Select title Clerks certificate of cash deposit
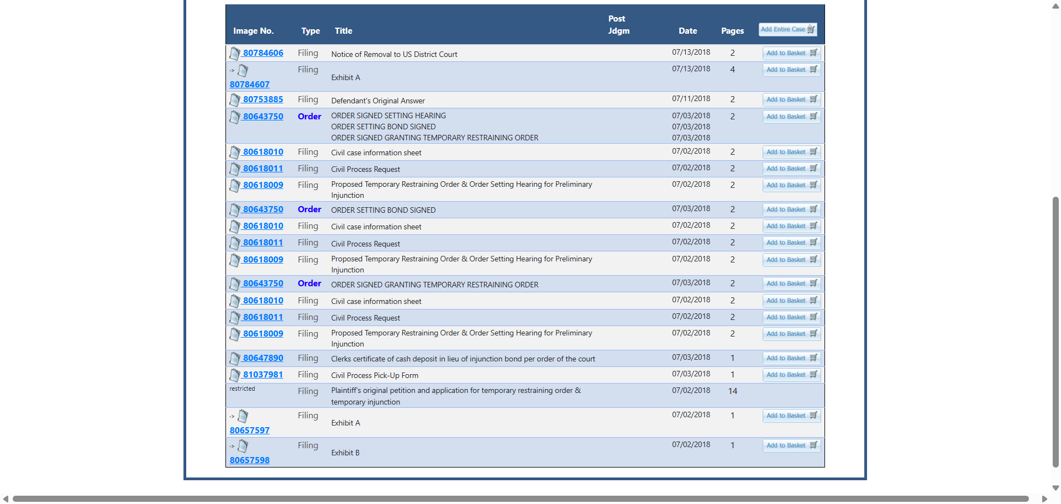1061x504 pixels. (463, 359)
